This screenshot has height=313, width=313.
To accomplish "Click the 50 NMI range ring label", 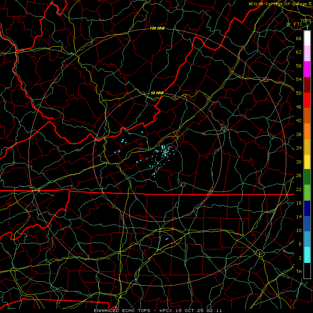I will (157, 93).
